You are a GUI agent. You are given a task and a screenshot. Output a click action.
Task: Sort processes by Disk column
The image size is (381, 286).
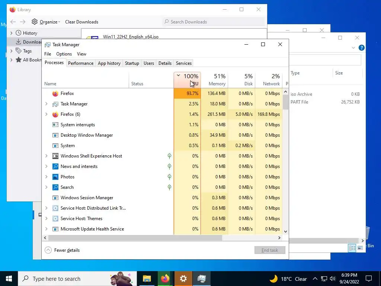241,80
